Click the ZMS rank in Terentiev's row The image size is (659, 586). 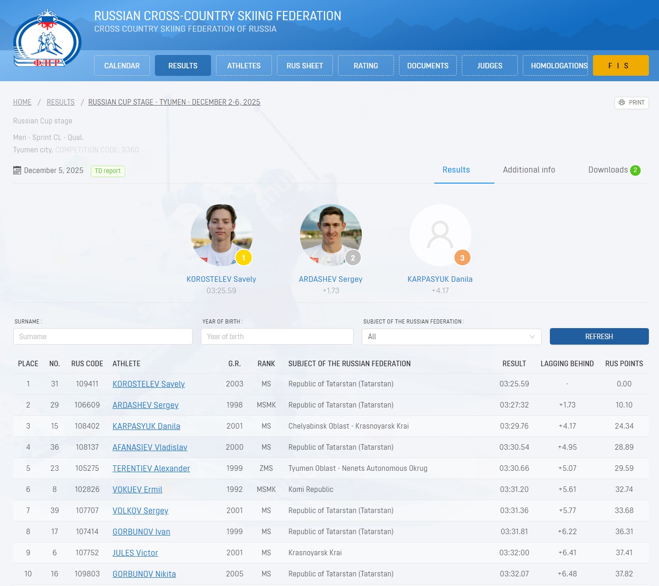(x=266, y=469)
